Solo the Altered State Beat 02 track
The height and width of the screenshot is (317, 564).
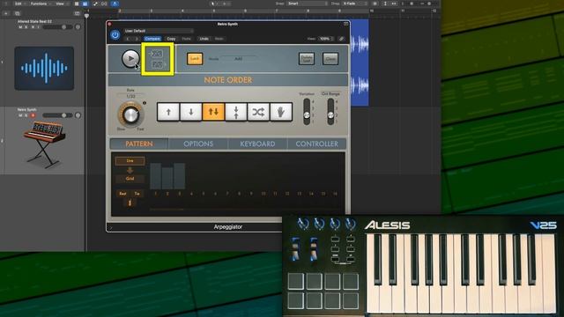[x=26, y=27]
